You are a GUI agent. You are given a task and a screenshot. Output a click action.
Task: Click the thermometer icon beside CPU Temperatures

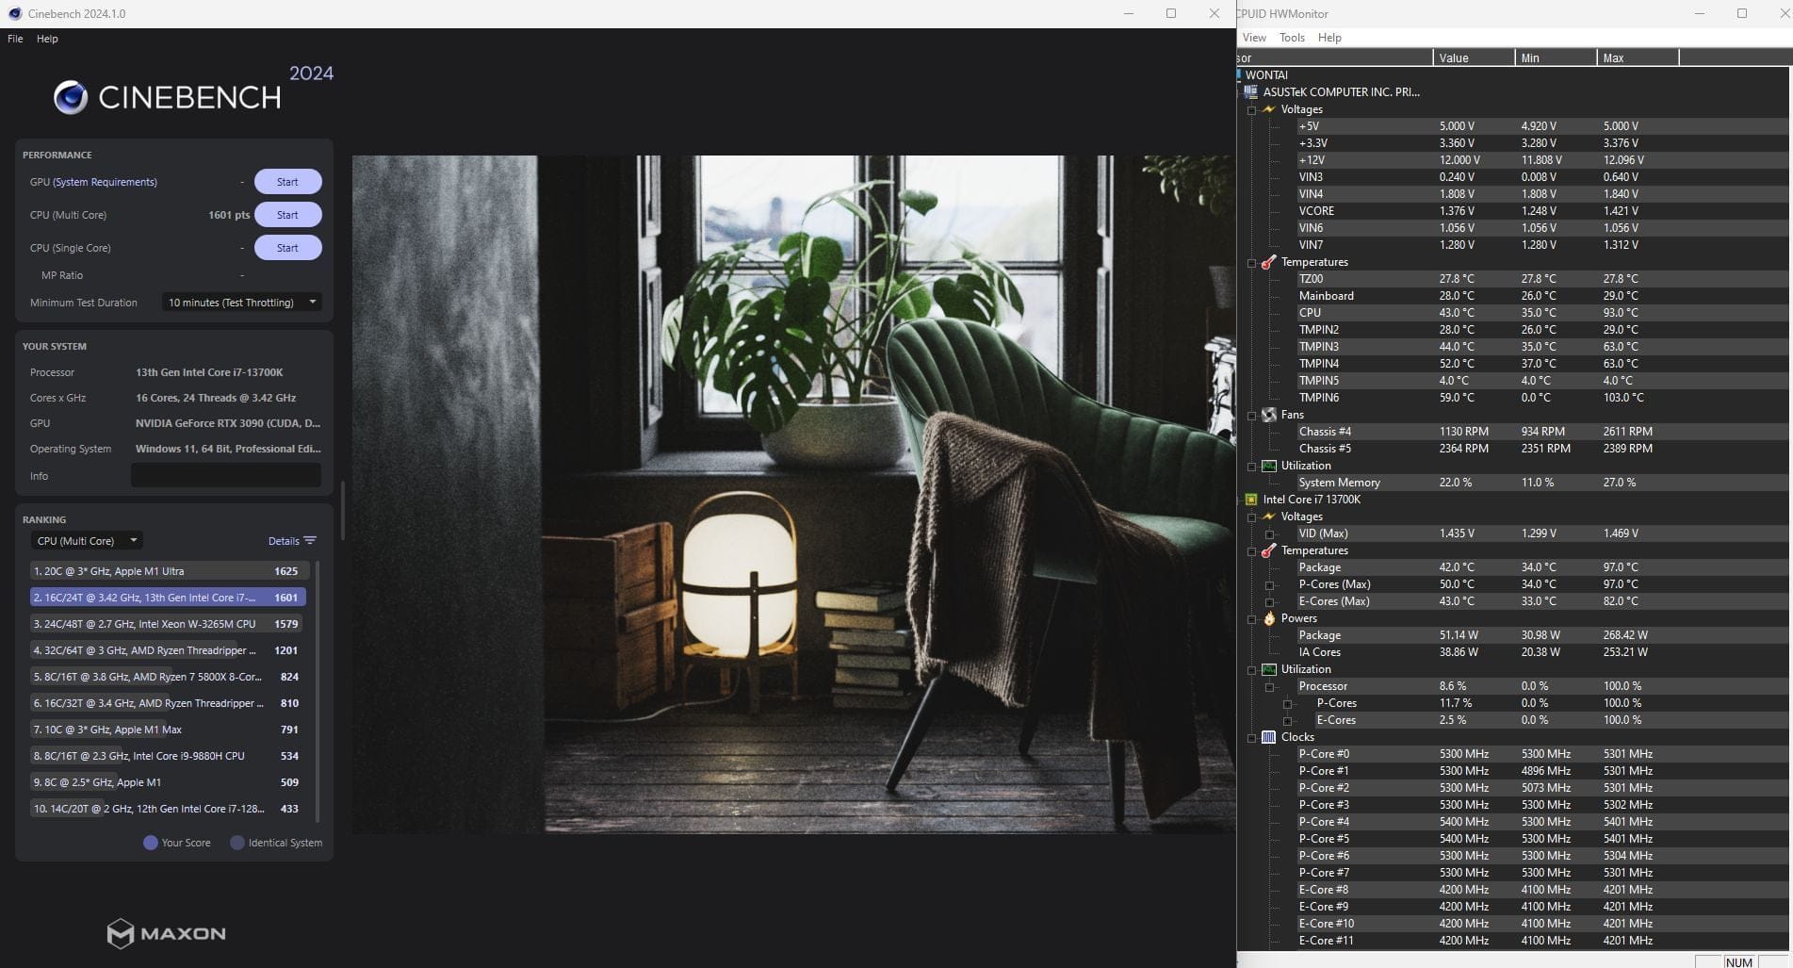1269,550
